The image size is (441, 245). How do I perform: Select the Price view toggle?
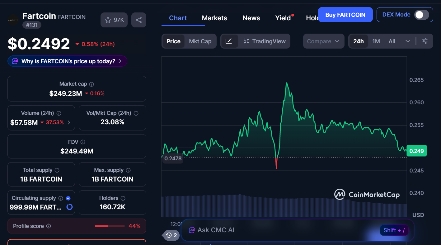(173, 41)
